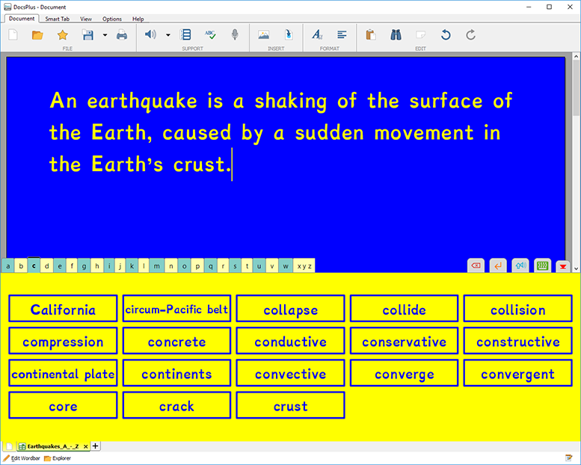581x465 pixels.
Task: Toggle the on-screen keyboard icon
Action: coord(543,265)
